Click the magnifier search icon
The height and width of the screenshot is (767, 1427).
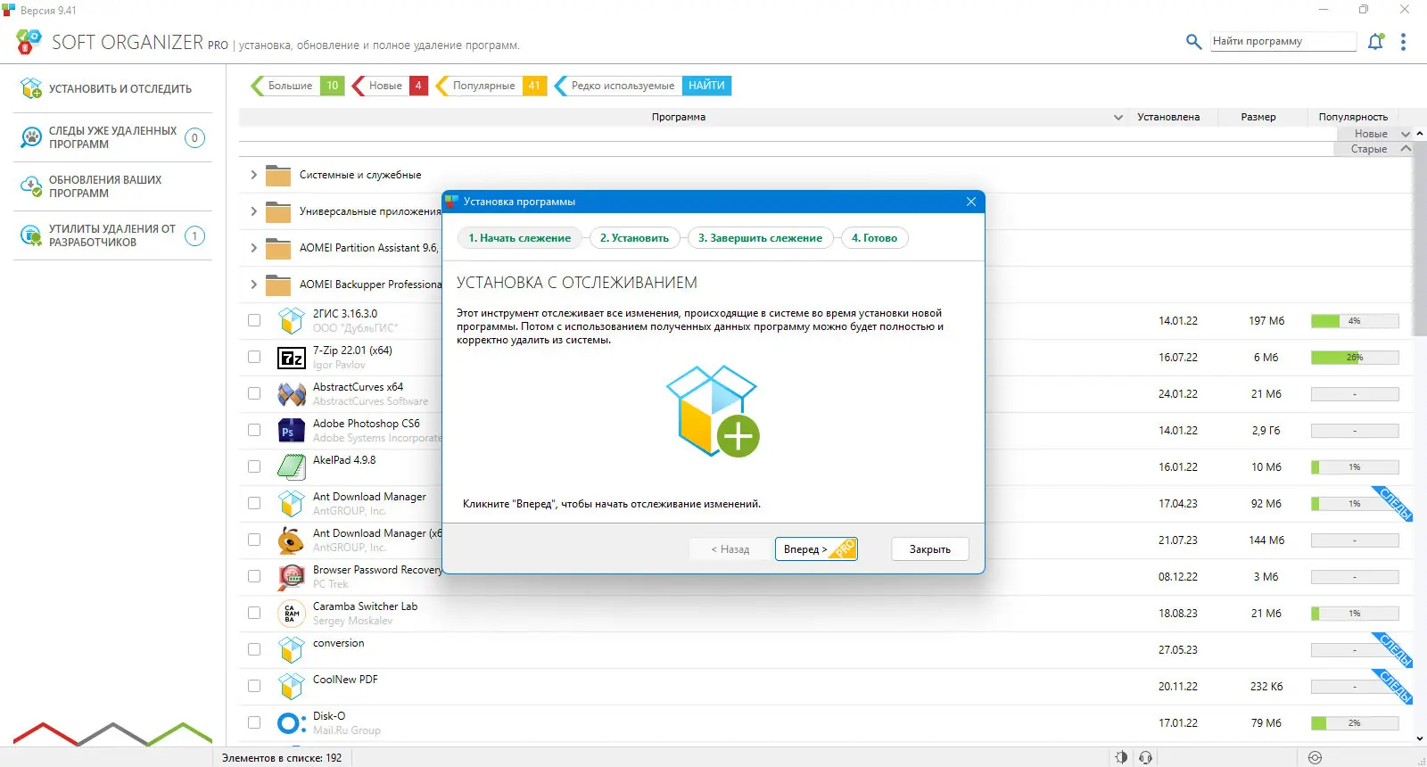pos(1193,41)
